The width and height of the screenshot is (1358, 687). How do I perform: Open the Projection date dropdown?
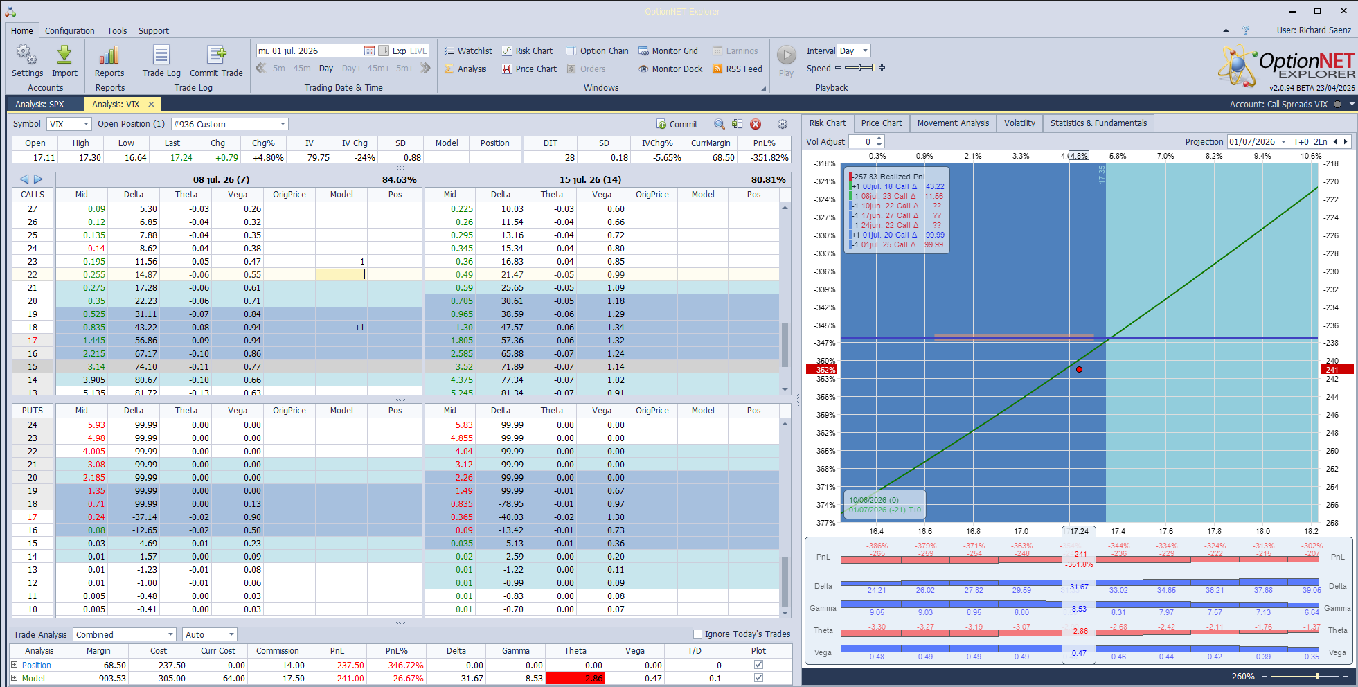[1283, 141]
